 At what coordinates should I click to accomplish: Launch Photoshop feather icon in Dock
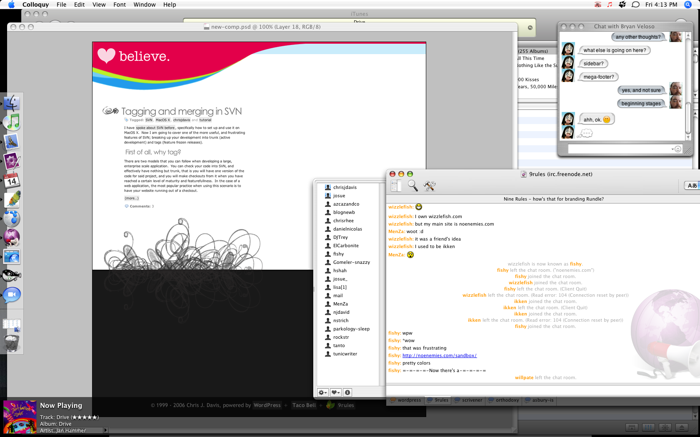pos(12,199)
